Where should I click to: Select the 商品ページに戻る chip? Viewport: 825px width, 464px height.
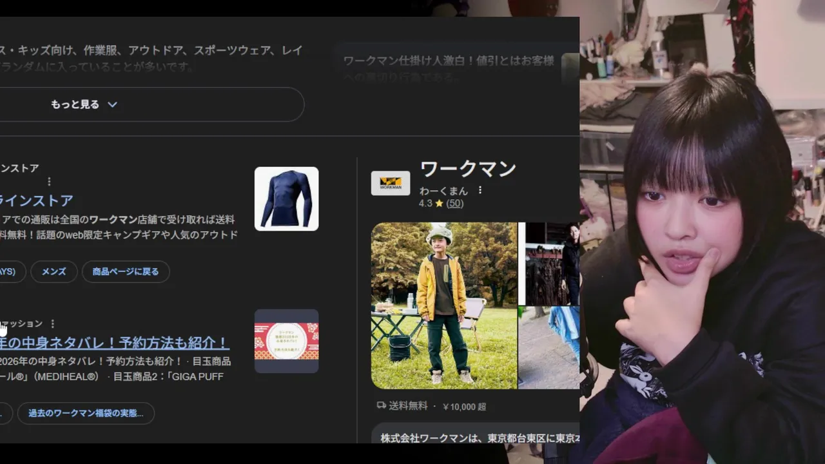point(125,272)
